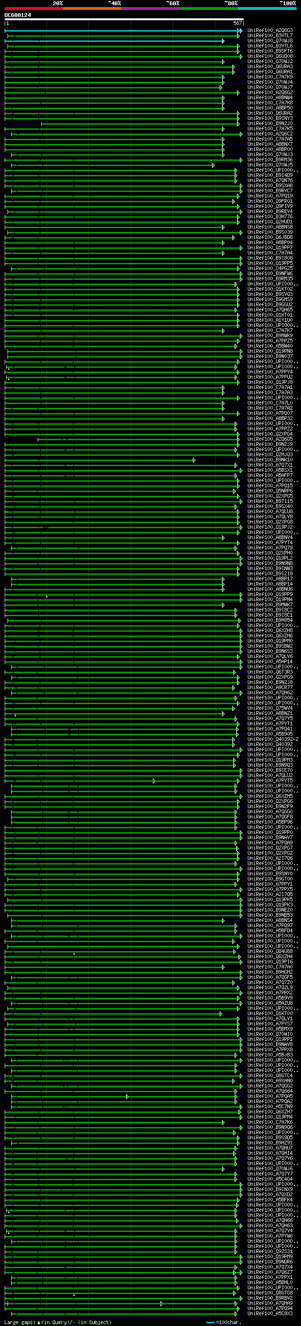The image size is (301, 1326).
Task: Select hit UniRef100_B9NAW7
Action: [270, 837]
